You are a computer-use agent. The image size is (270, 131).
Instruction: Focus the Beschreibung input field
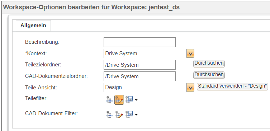139,42
